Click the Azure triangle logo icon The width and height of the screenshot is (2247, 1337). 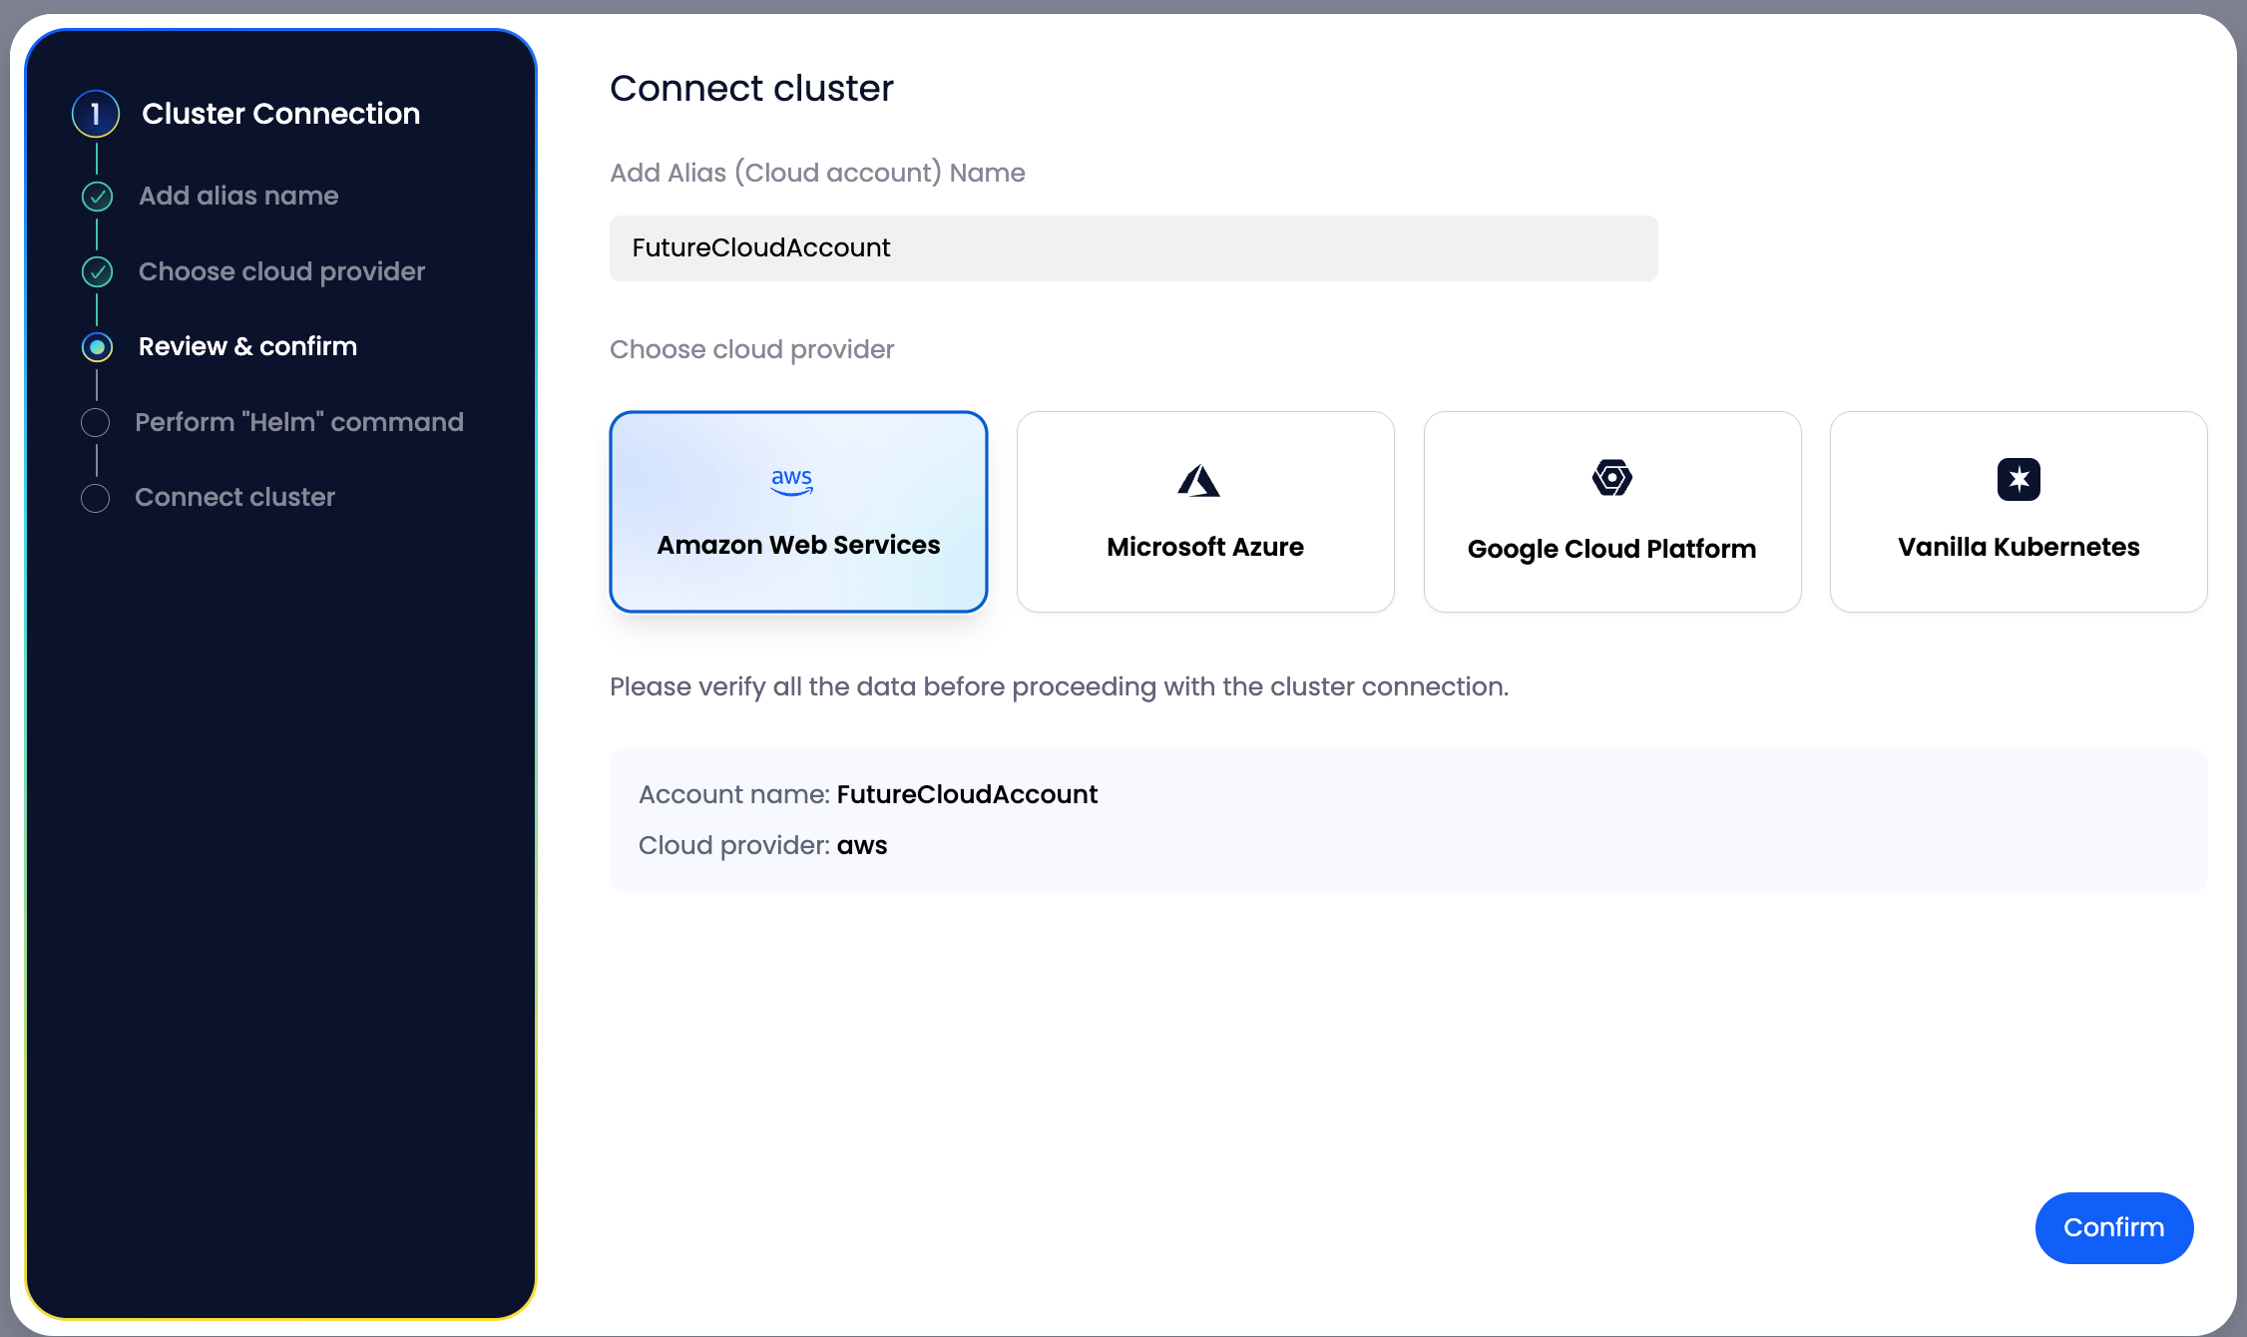tap(1199, 480)
